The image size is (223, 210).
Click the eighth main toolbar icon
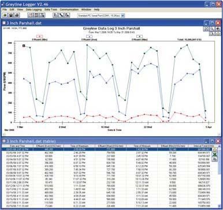pos(61,16)
